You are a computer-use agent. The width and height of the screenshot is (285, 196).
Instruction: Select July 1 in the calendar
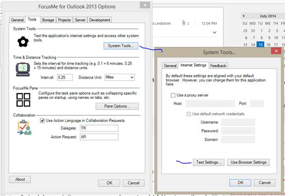point(262,31)
